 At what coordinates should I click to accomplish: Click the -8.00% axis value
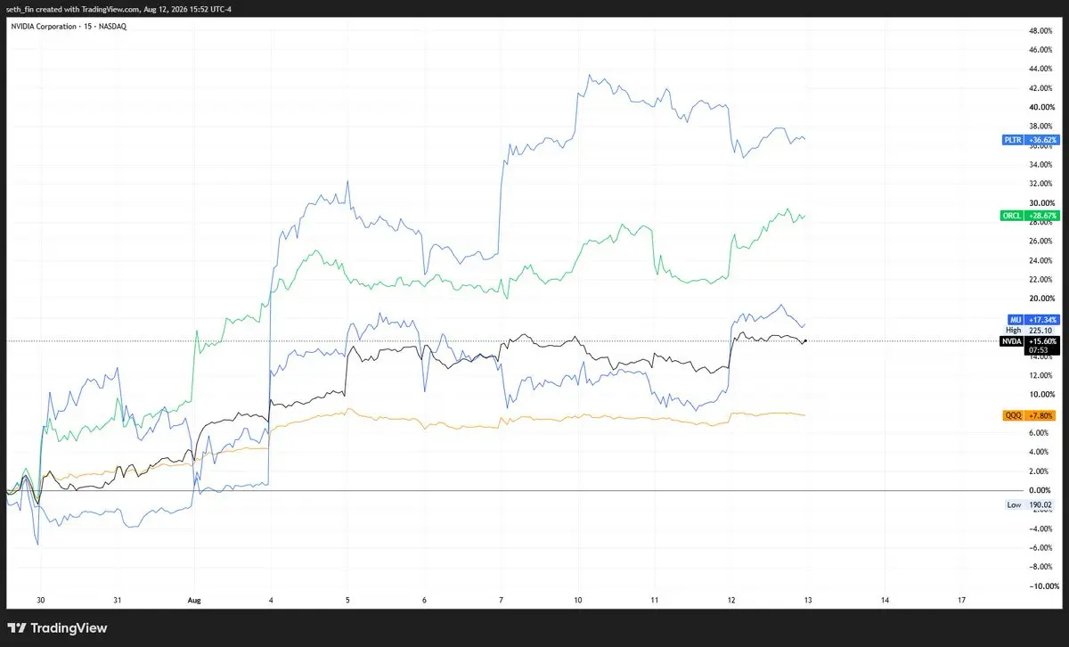(x=1042, y=567)
